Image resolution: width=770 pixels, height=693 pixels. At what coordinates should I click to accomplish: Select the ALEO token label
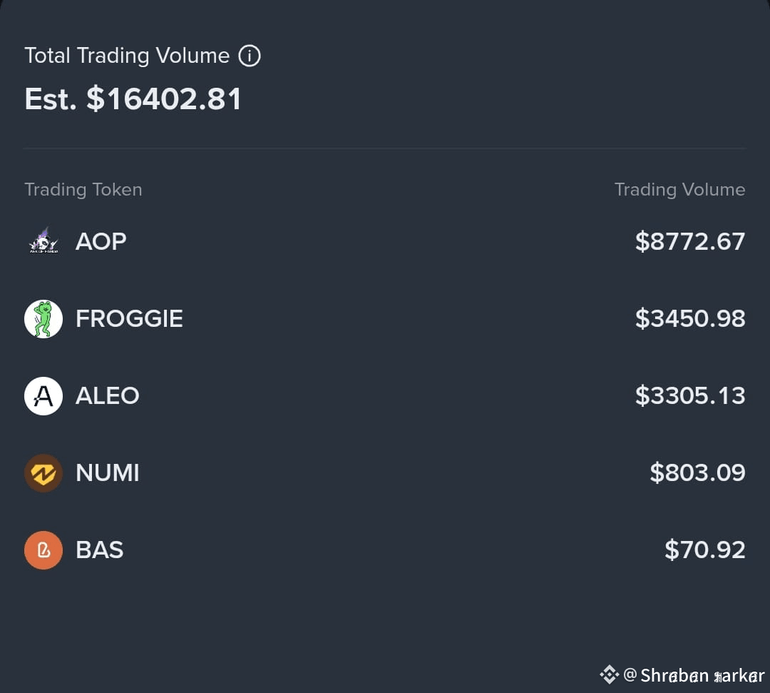coord(108,396)
